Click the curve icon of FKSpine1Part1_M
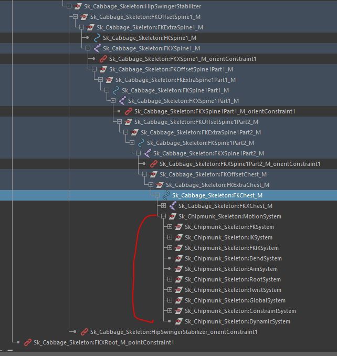Screen dimensions: 337x356 [115, 90]
